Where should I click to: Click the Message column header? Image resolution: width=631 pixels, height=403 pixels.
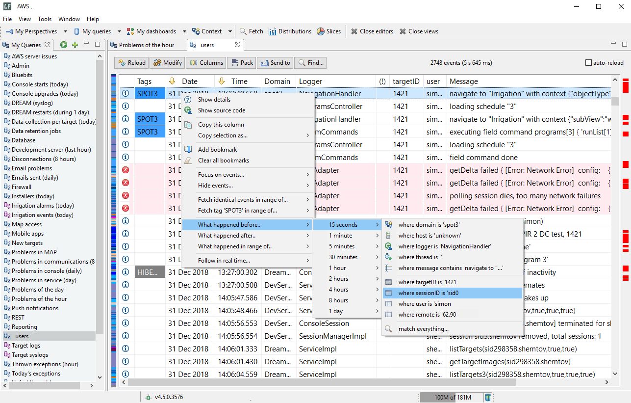(x=529, y=81)
